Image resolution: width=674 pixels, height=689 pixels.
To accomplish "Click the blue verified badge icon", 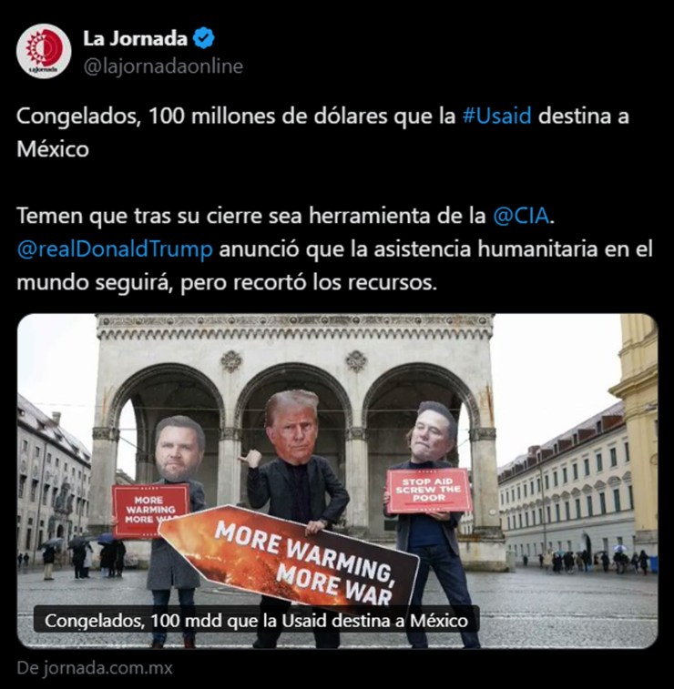I will click(204, 38).
